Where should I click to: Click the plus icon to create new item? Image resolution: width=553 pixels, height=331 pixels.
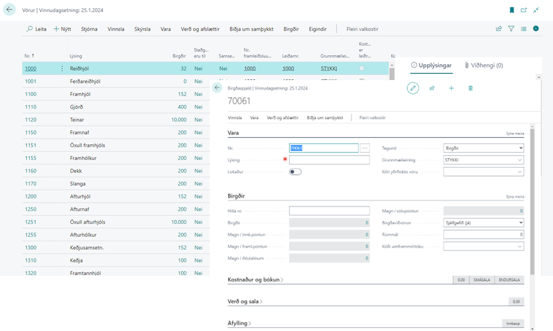451,88
